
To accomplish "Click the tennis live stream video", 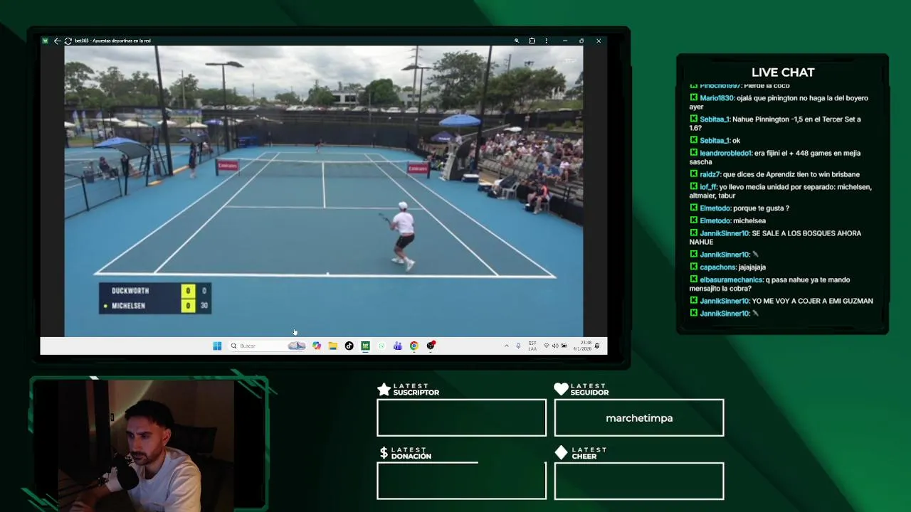I will coord(323,191).
